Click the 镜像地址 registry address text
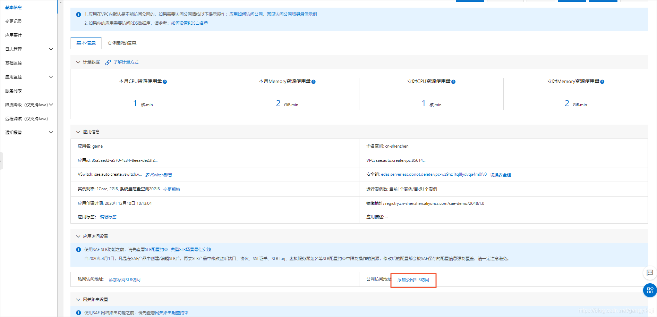This screenshot has height=317, width=657. pos(435,203)
